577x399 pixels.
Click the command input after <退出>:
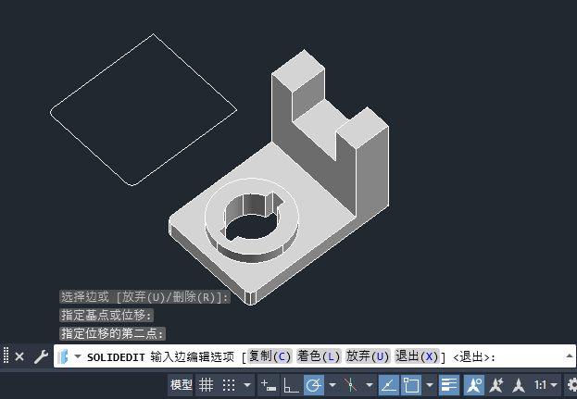[x=530, y=356]
